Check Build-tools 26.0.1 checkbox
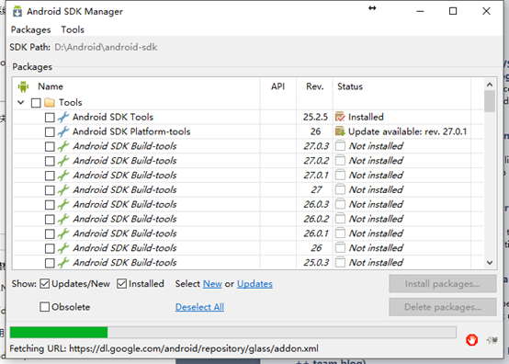The height and width of the screenshot is (364, 509). [x=50, y=234]
